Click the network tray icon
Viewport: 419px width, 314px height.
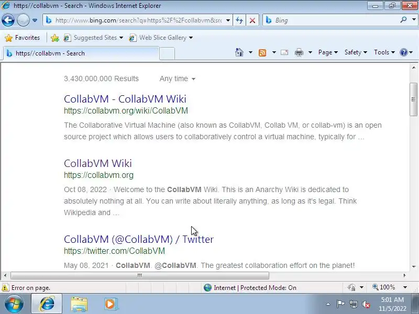tap(354, 304)
